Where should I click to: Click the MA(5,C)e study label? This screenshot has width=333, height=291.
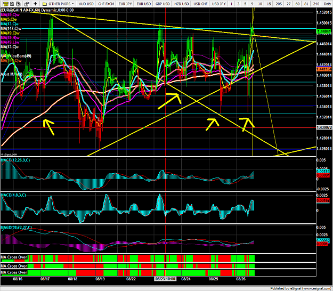[x=9, y=19]
